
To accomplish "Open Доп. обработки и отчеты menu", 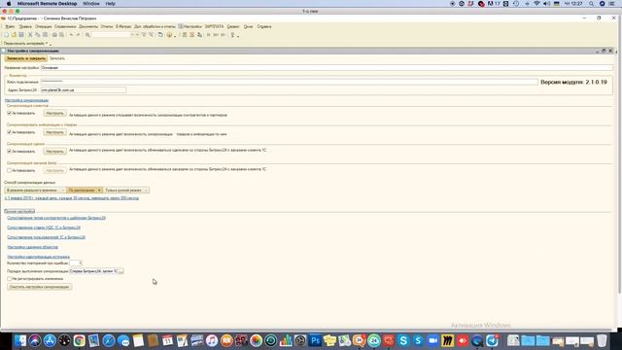I will click(155, 26).
